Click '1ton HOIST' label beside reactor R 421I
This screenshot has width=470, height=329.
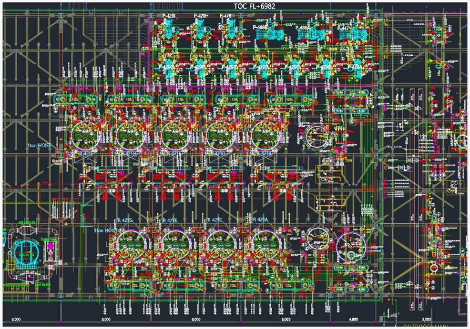click(x=39, y=146)
